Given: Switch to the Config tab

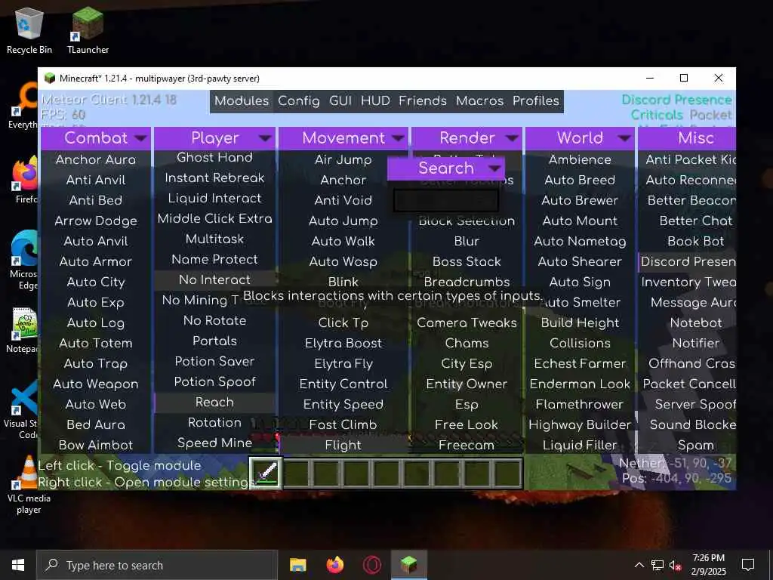Looking at the screenshot, I should 299,101.
